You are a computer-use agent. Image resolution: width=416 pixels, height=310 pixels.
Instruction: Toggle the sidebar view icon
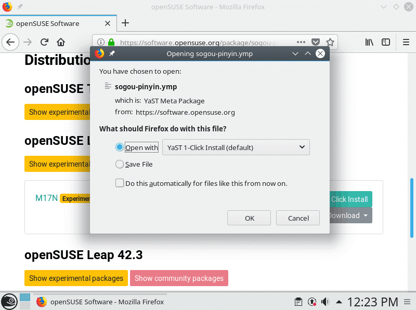pos(385,42)
